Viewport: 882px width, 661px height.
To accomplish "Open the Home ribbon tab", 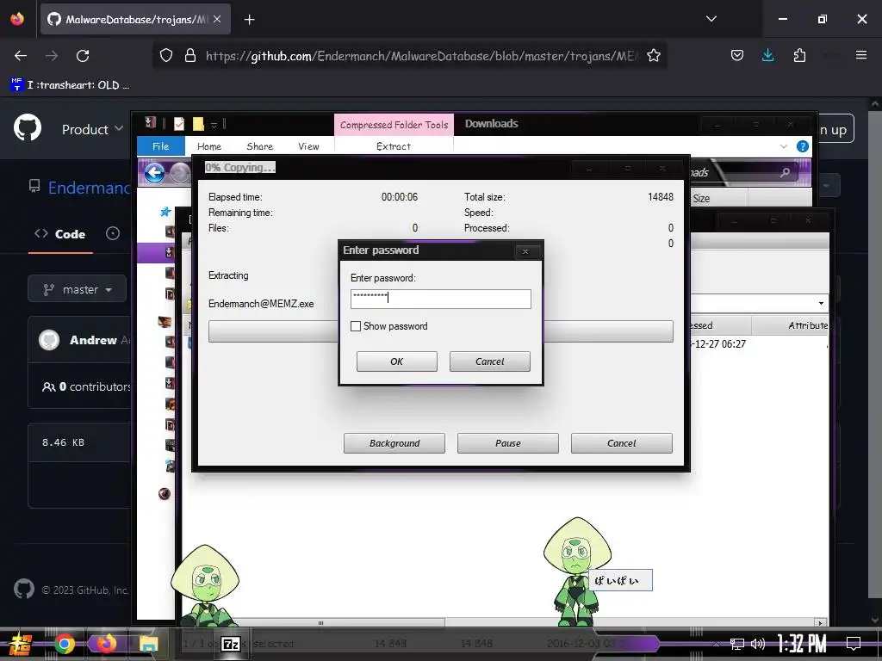I will [209, 146].
